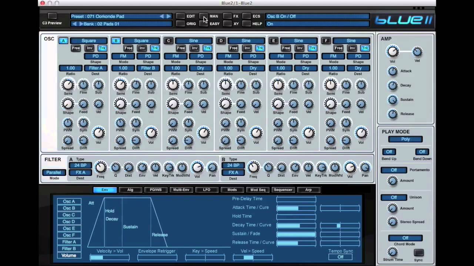The image size is (474, 266).
Task: Toggle oscillator D Trk button
Action: (x=260, y=48)
